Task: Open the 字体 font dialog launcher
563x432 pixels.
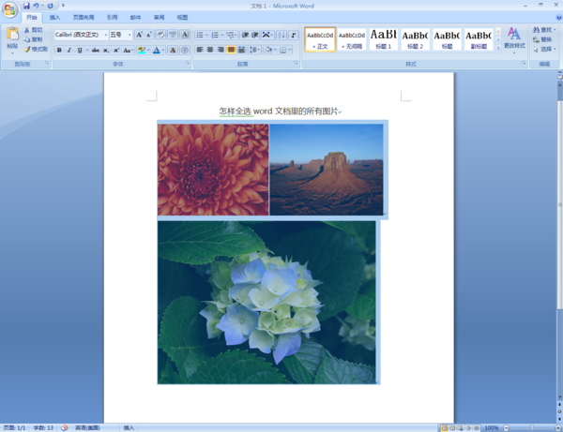Action: tap(188, 63)
